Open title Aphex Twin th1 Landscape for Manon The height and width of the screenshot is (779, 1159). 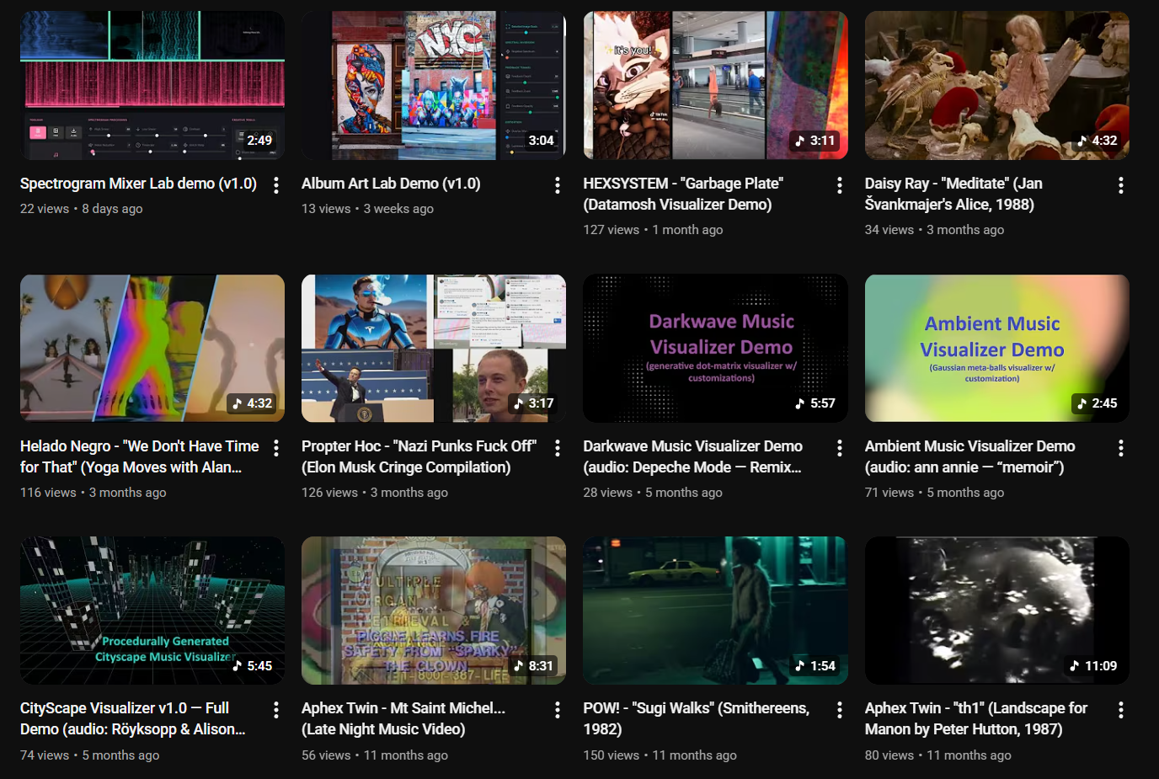tap(976, 718)
